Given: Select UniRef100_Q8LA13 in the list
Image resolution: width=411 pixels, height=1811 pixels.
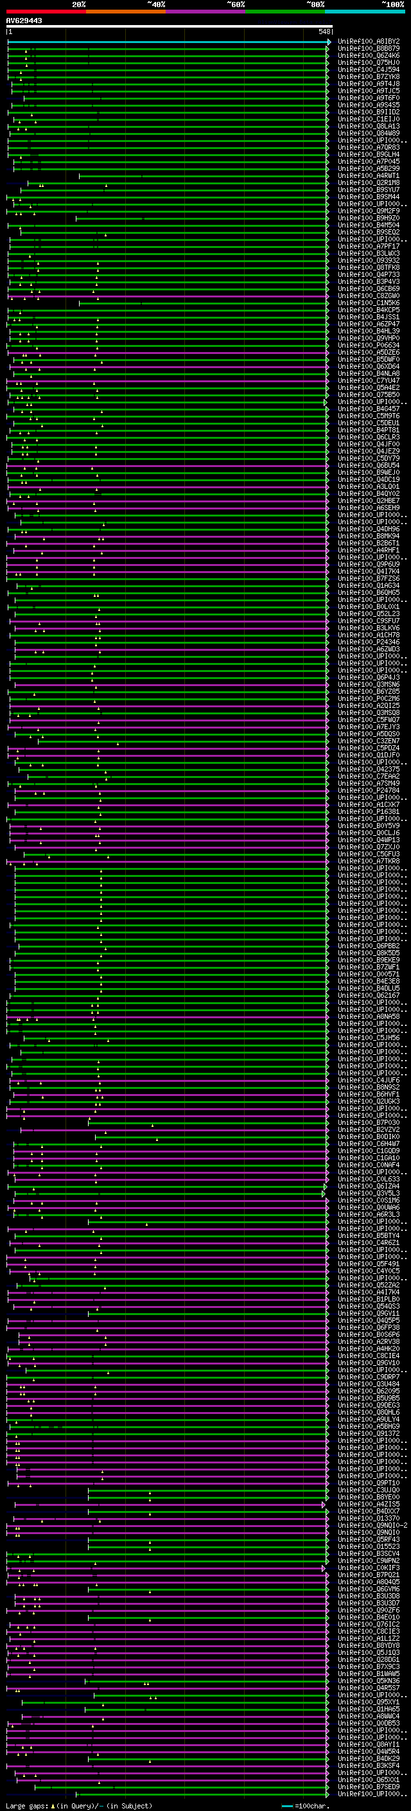Looking at the screenshot, I should [x=369, y=126].
